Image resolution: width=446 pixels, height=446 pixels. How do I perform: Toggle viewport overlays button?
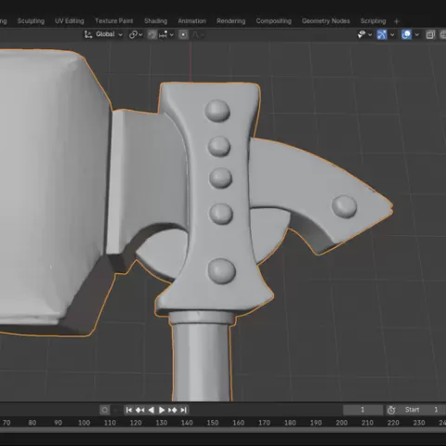[x=406, y=34]
